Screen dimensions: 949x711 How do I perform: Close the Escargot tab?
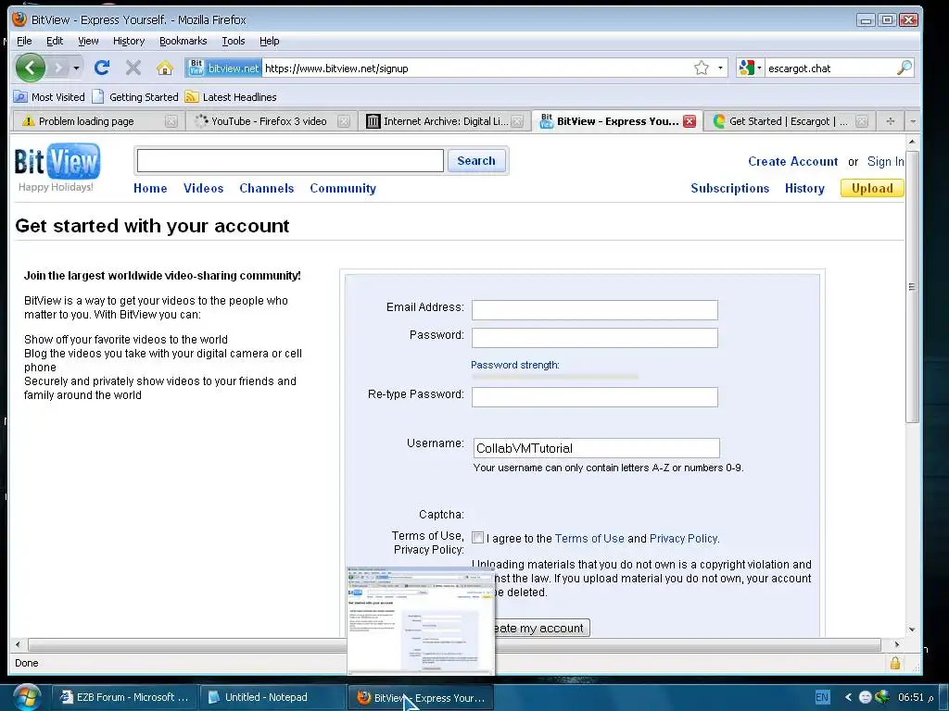pyautogui.click(x=863, y=121)
